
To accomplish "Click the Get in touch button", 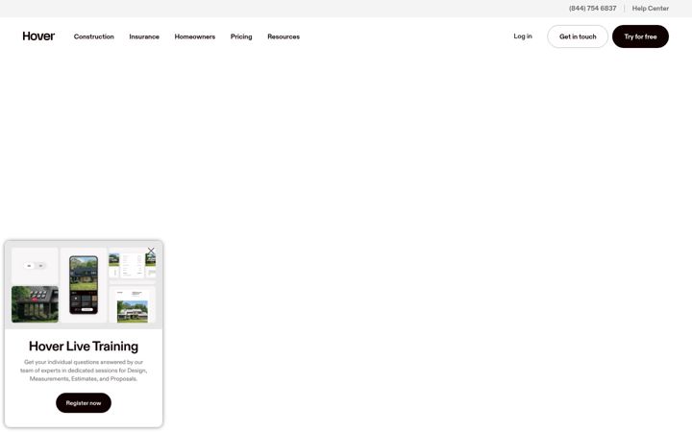I will 578,36.
